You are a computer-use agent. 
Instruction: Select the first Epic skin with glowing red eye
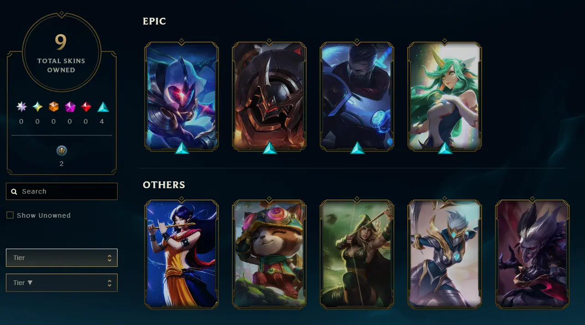click(181, 96)
